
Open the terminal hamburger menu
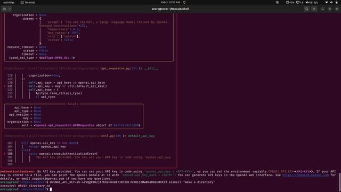click(x=314, y=9)
